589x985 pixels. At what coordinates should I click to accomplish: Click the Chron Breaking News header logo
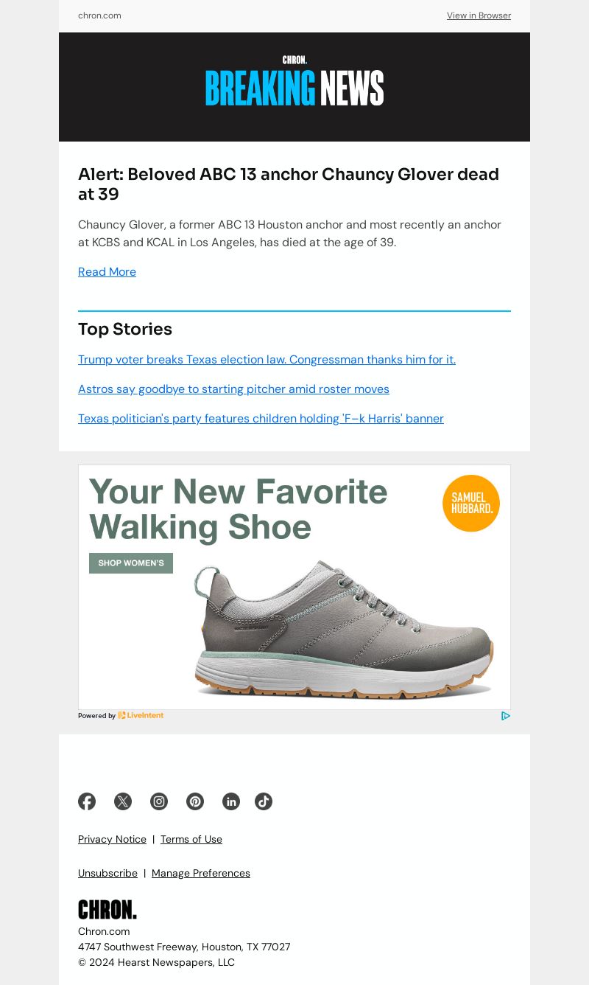point(294,80)
